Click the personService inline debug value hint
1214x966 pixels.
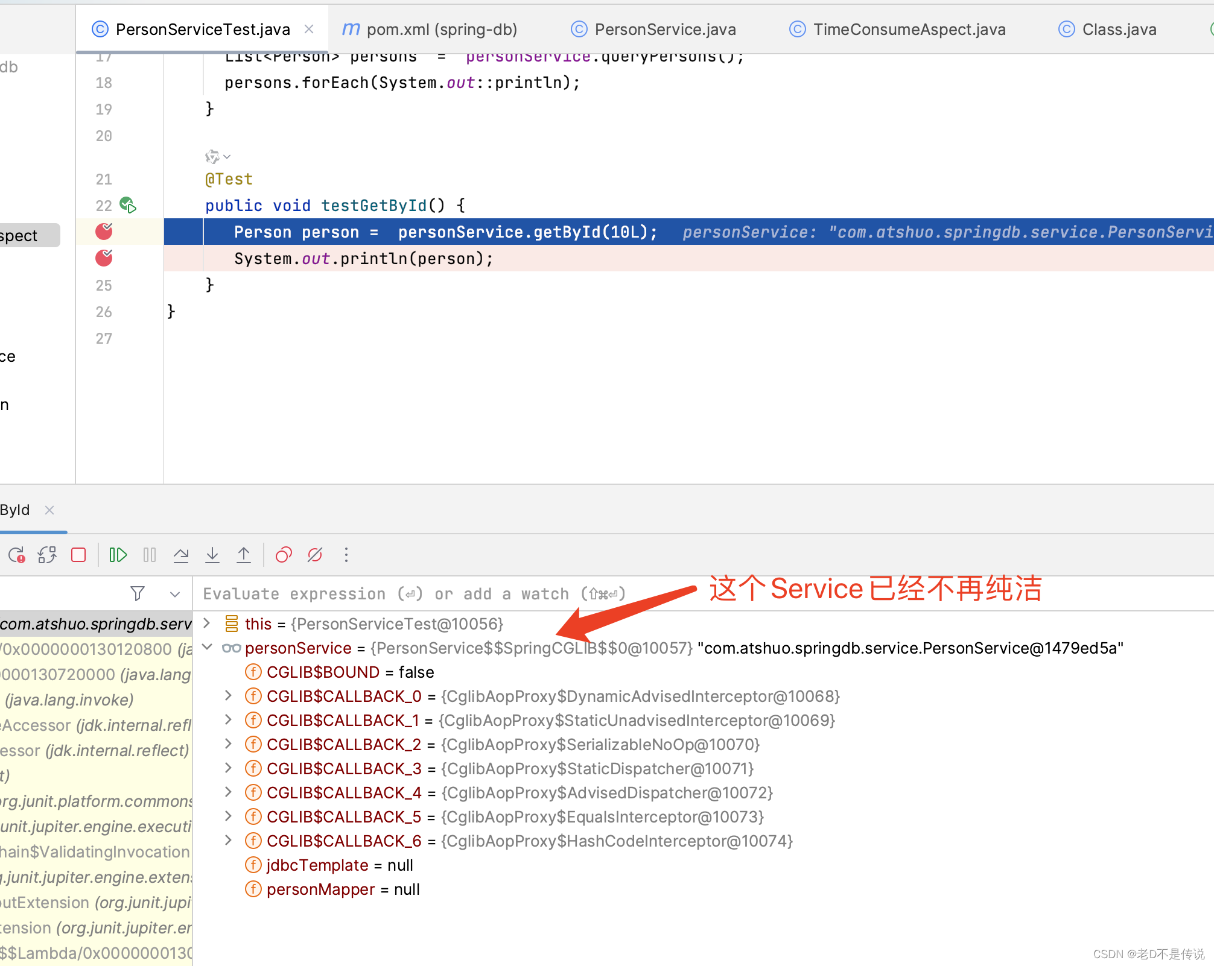tap(947, 232)
